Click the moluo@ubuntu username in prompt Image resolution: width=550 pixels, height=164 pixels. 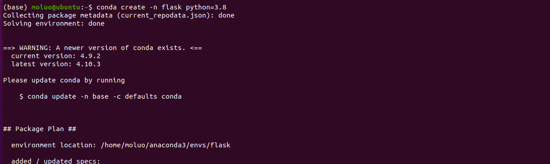[x=55, y=7]
